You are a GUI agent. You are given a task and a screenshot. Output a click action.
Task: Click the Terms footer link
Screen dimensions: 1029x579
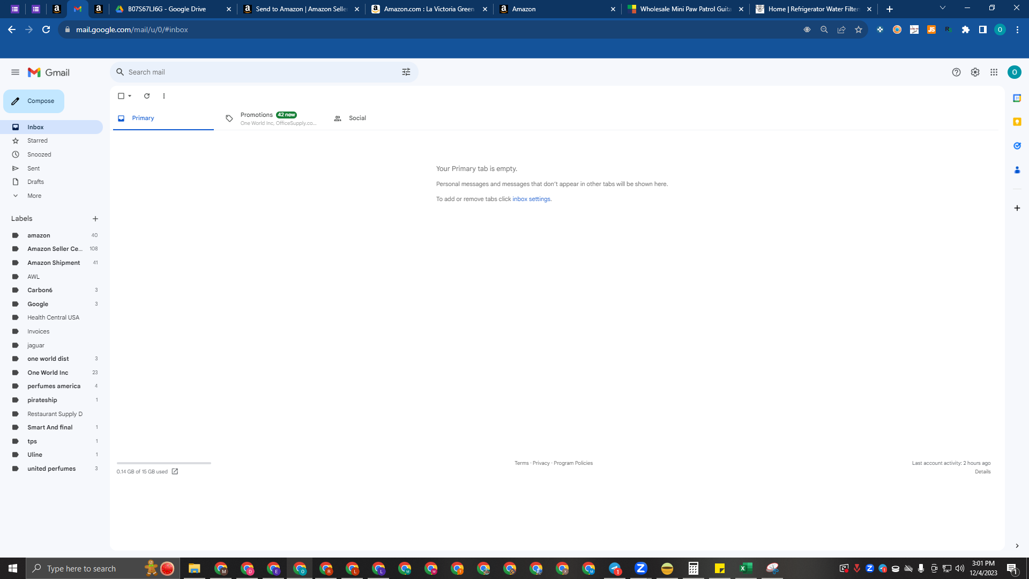tap(521, 463)
